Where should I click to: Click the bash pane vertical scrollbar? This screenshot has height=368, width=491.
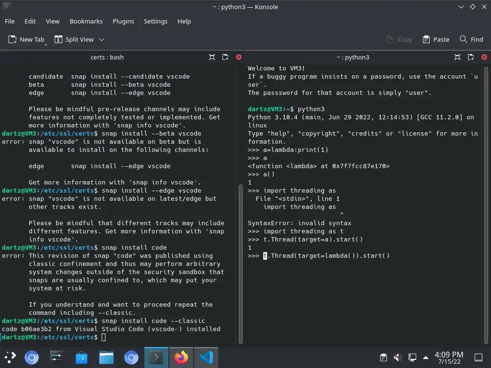point(241,264)
